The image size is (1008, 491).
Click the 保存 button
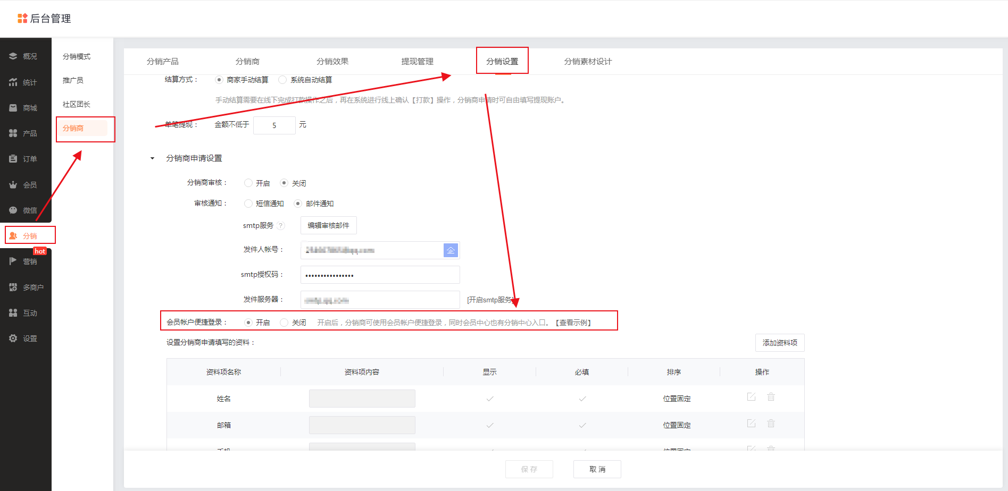pos(529,469)
